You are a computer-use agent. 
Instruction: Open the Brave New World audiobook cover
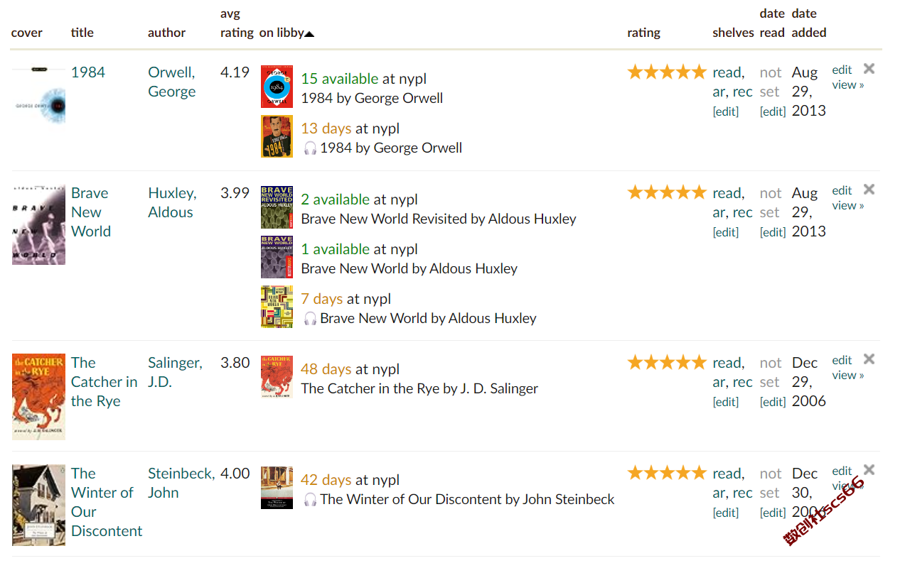(277, 307)
